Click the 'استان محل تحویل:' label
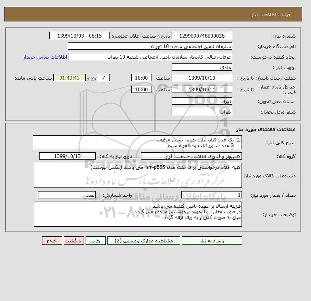311x301 pixels. (277, 101)
